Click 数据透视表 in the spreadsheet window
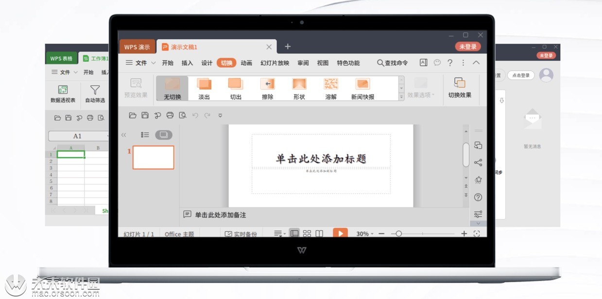The height and width of the screenshot is (299, 602). pos(63,94)
